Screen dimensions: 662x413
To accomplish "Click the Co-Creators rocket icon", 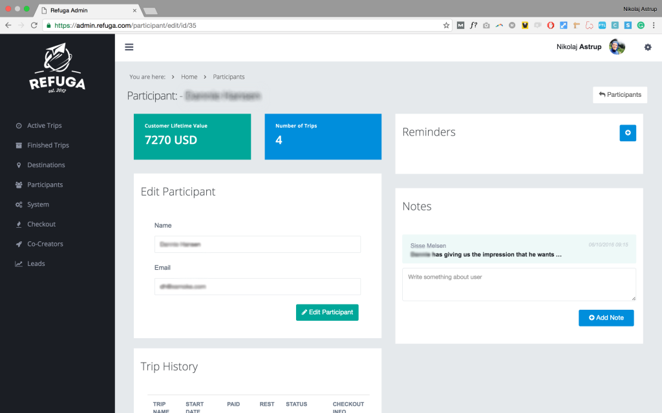I will [19, 244].
